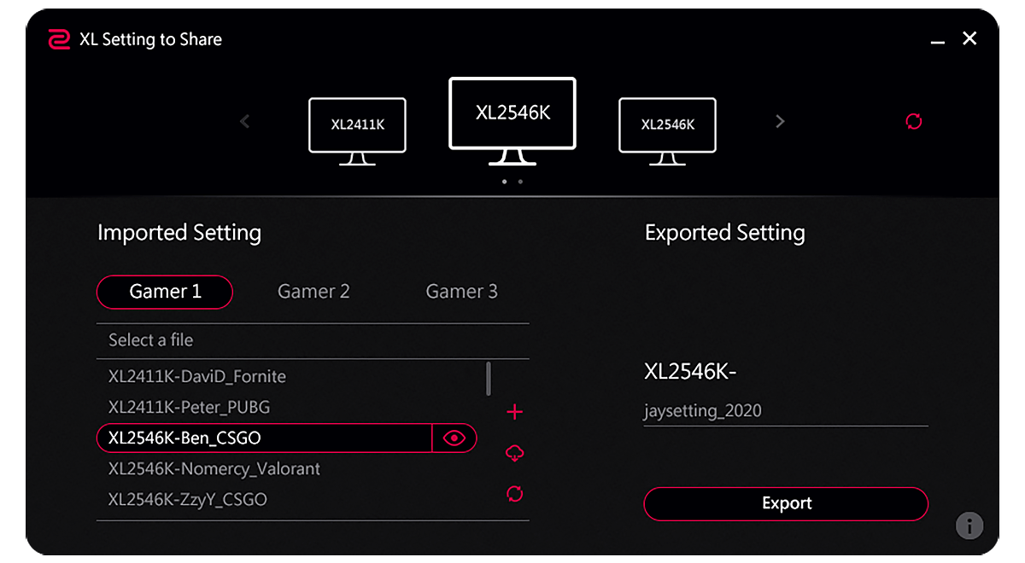Click the Export button
The width and height of the screenshot is (1025, 563).
(786, 503)
